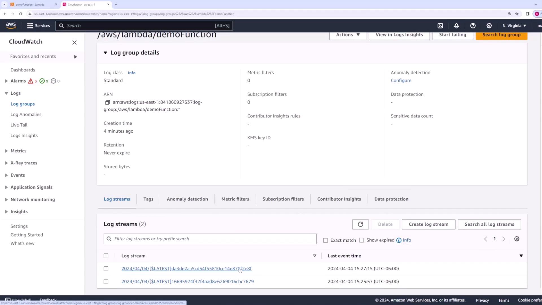The image size is (542, 305).
Task: Open AWS CloudShell icon in top bar
Action: click(x=440, y=26)
